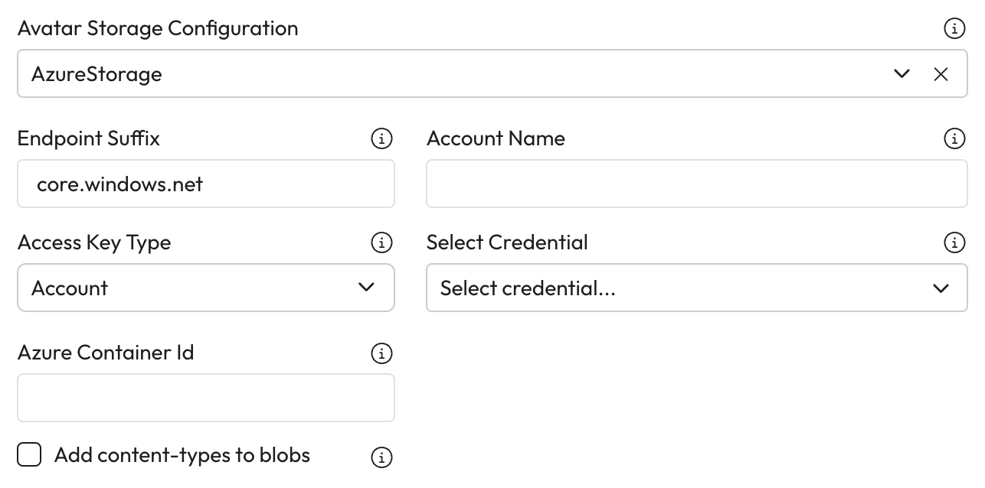This screenshot has width=985, height=488.
Task: Clear the AzureStorage selection with X
Action: tap(941, 74)
